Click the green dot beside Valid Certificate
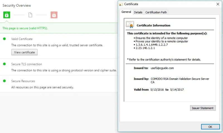223x133 pixels. click(4, 39)
